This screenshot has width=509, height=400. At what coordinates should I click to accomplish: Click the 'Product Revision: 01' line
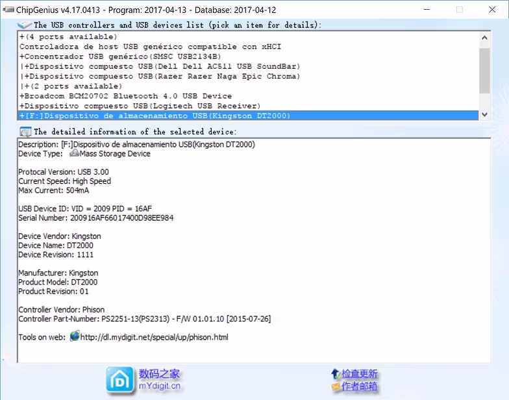pyautogui.click(x=53, y=291)
